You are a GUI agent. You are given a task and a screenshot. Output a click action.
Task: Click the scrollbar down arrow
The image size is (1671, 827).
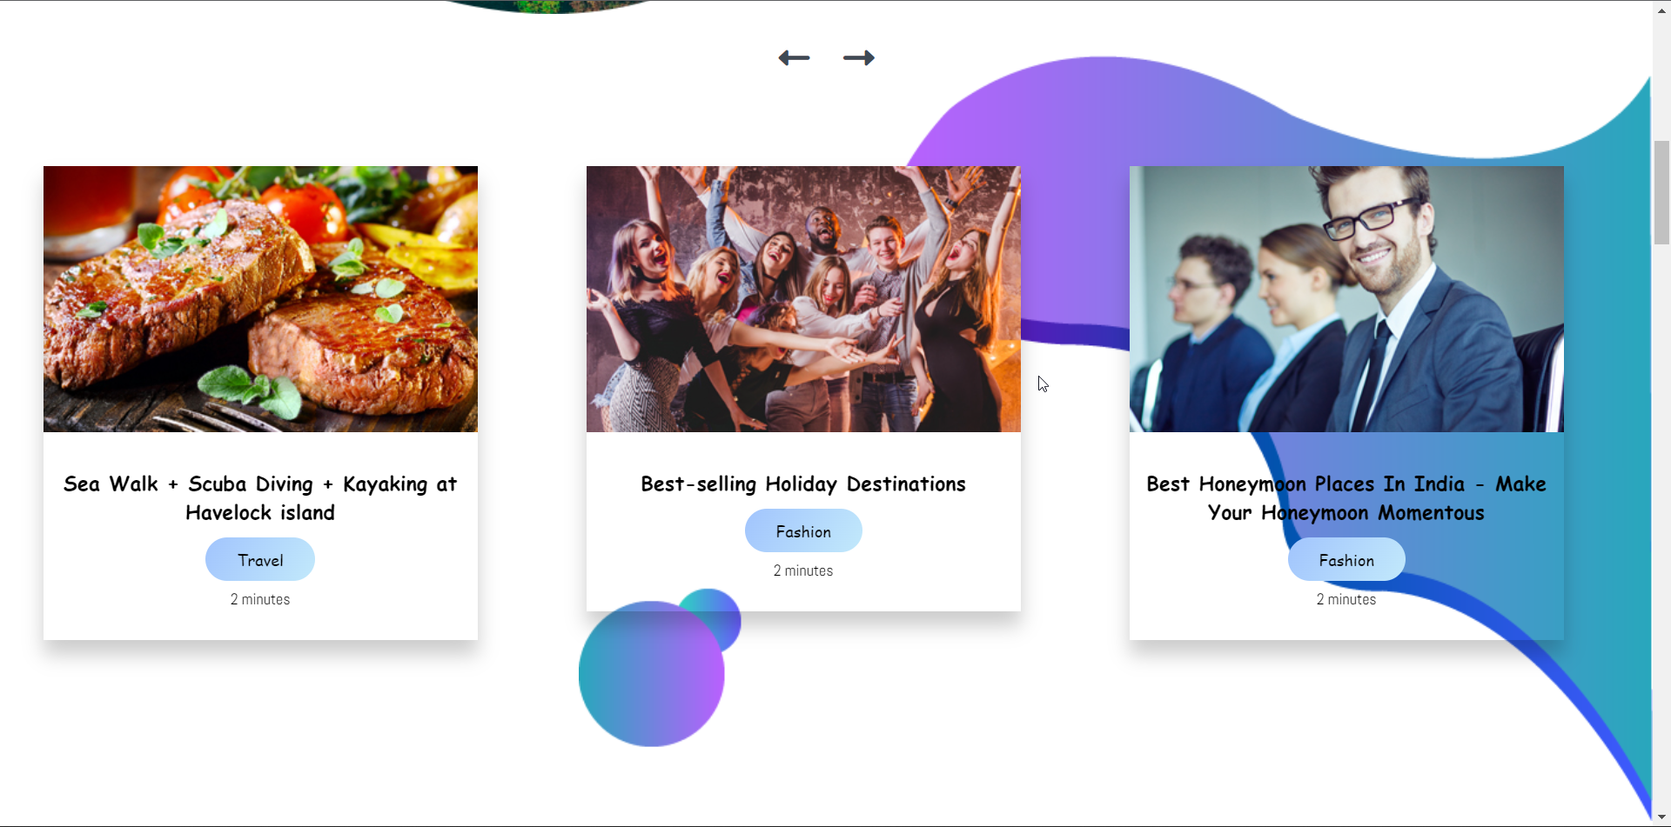coord(1661,818)
